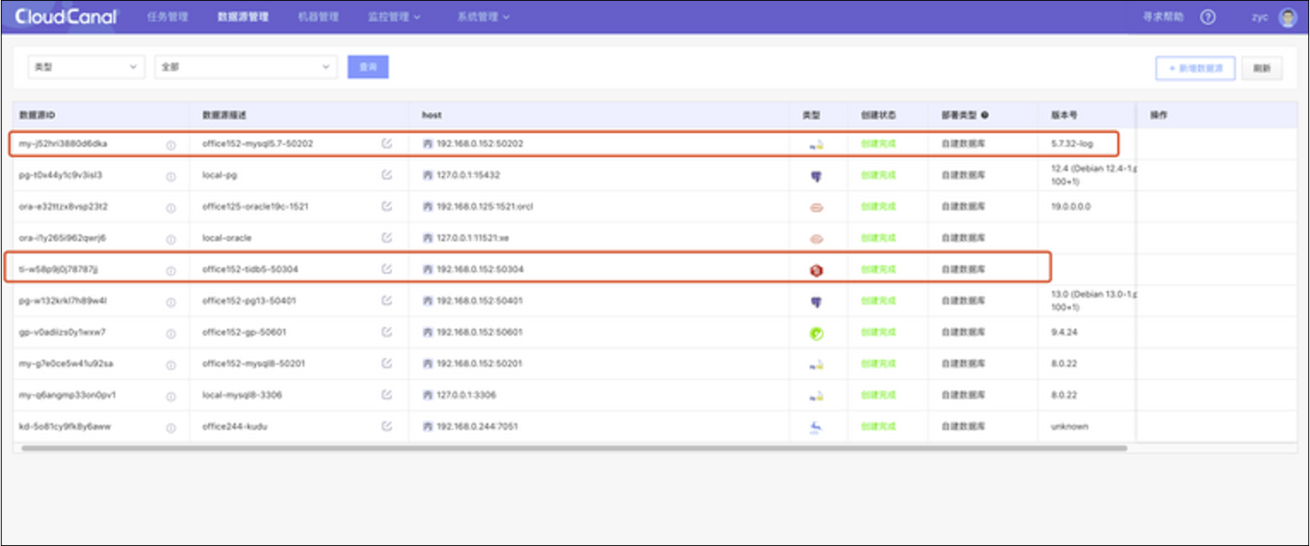Click the edit icon beside office152-mysql5.7-50202

pos(387,143)
